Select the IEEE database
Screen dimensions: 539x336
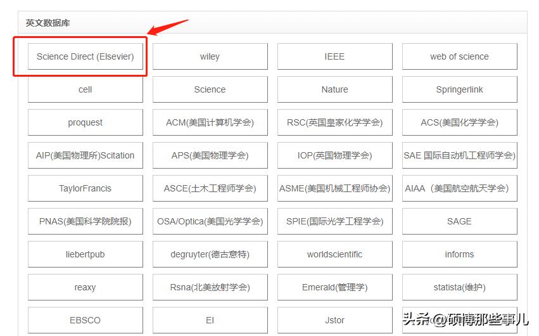(x=335, y=56)
